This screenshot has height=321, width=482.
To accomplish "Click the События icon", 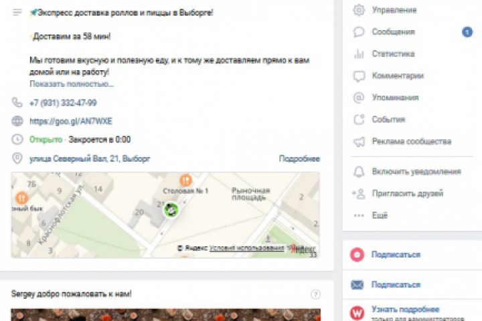I will [359, 120].
